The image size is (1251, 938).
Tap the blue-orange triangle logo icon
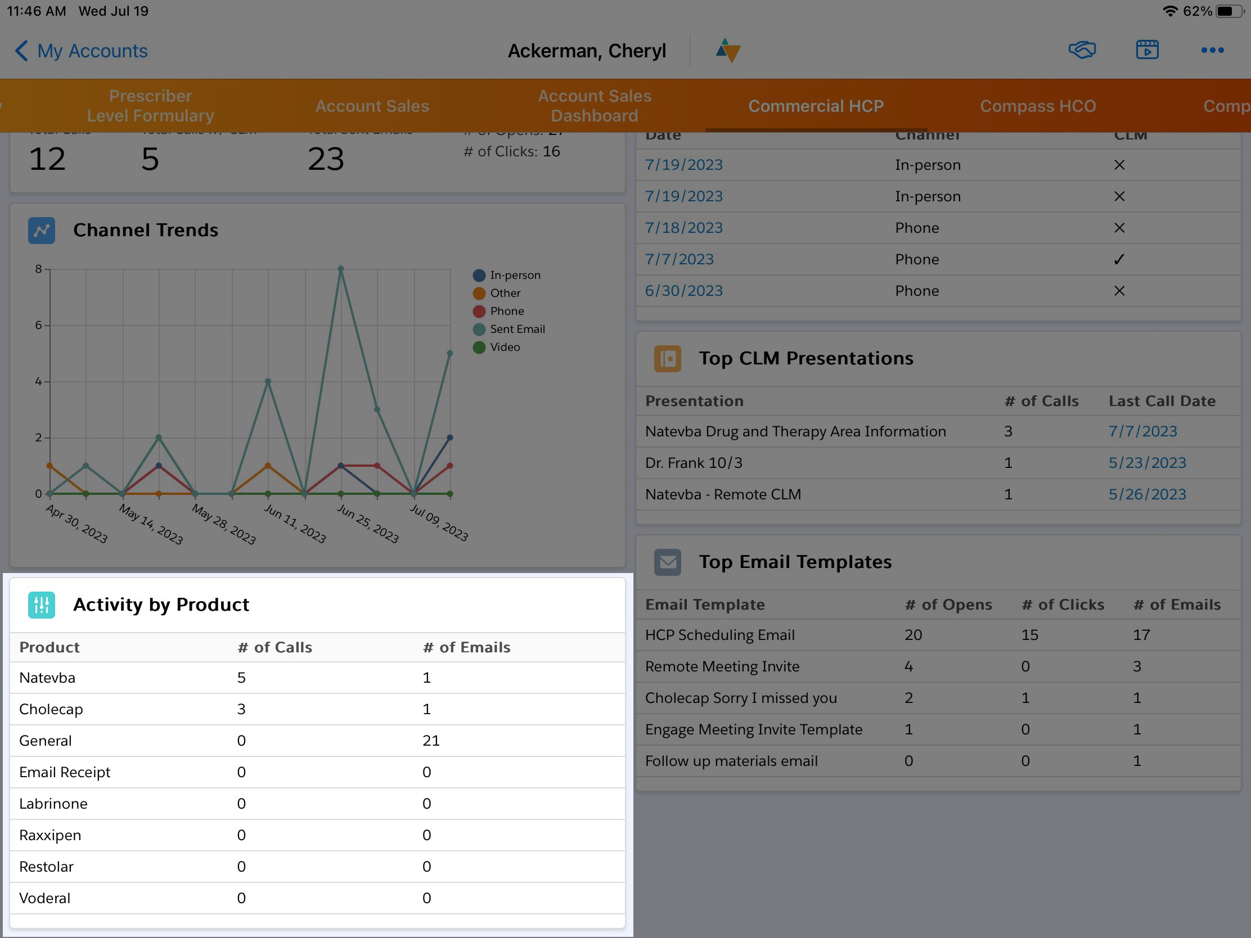click(728, 50)
